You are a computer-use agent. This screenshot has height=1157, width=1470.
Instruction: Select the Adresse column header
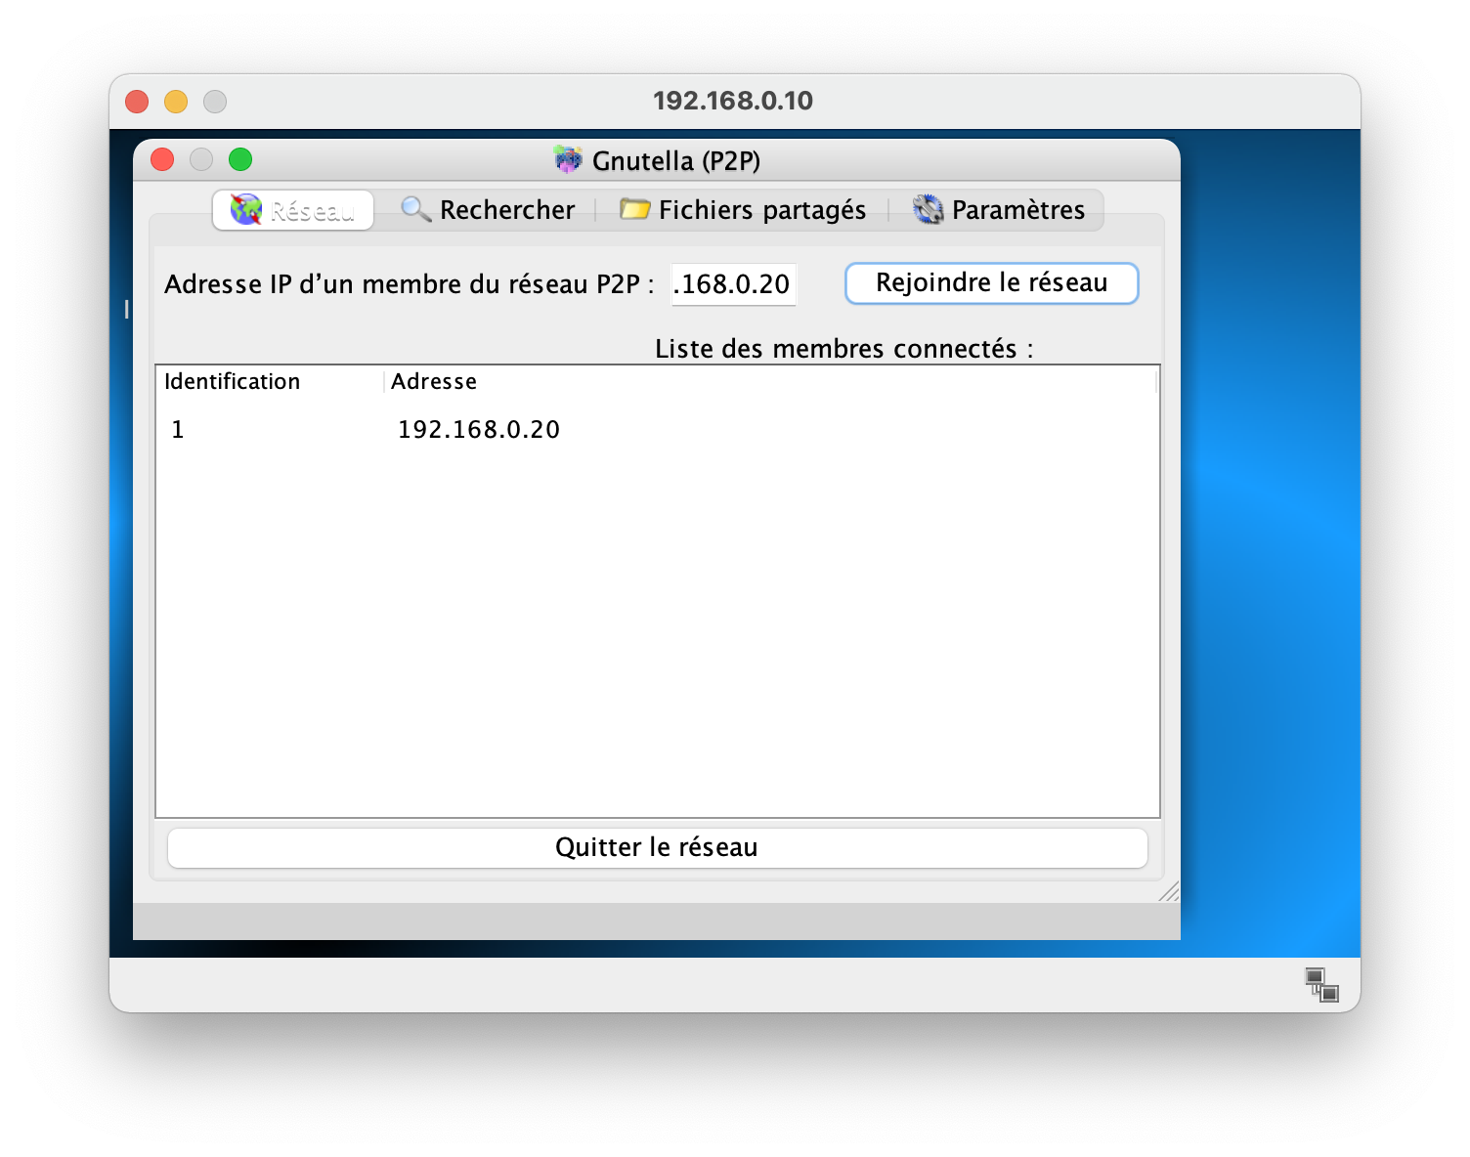(434, 381)
